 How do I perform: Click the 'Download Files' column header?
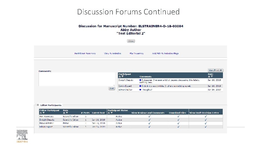click(x=178, y=113)
